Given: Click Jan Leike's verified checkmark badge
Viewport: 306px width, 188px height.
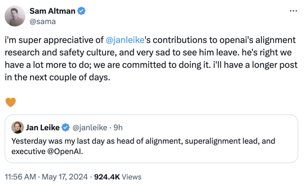Looking at the screenshot, I should pos(66,128).
